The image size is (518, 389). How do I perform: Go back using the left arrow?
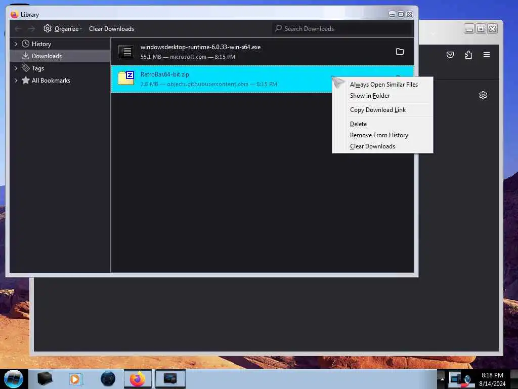(x=18, y=29)
